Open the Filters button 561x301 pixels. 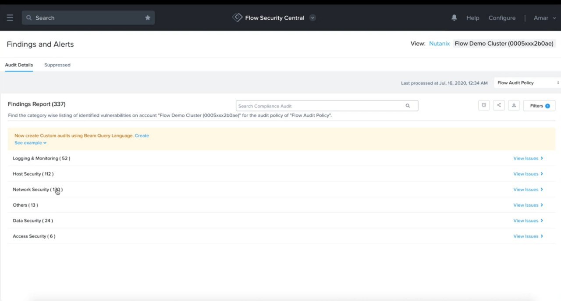coord(539,106)
